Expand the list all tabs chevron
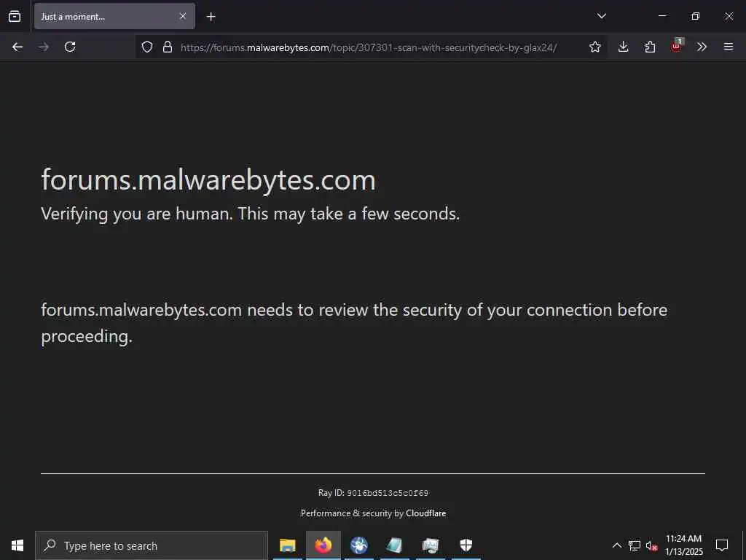This screenshot has width=746, height=560. pos(601,16)
